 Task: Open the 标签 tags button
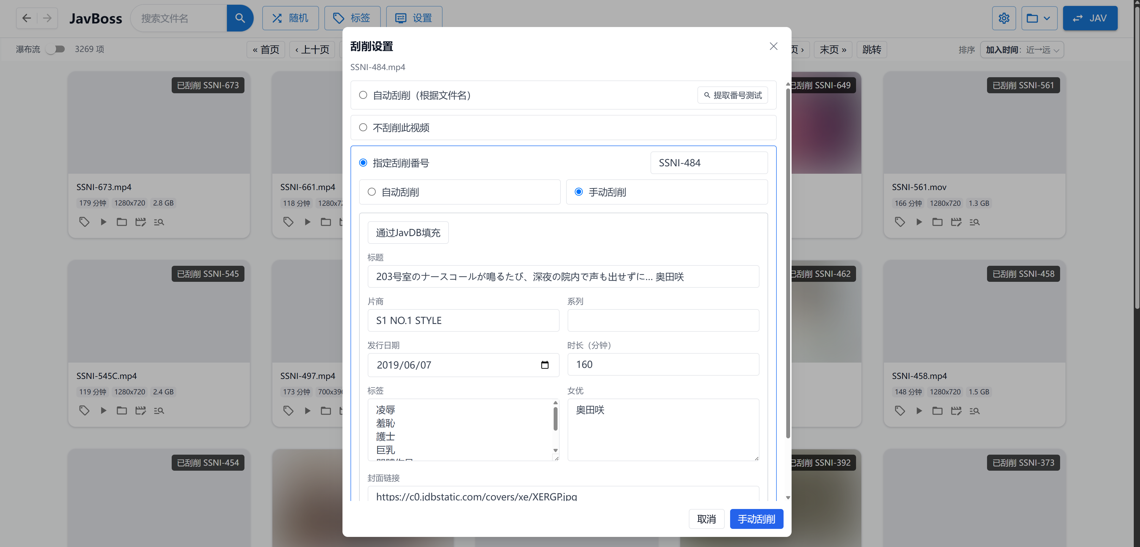pos(352,18)
